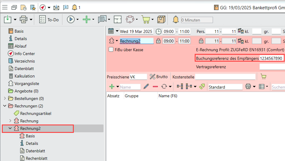Select Kalkulation in the navigation tree
Screen dimensions: 285x161
click(25, 76)
